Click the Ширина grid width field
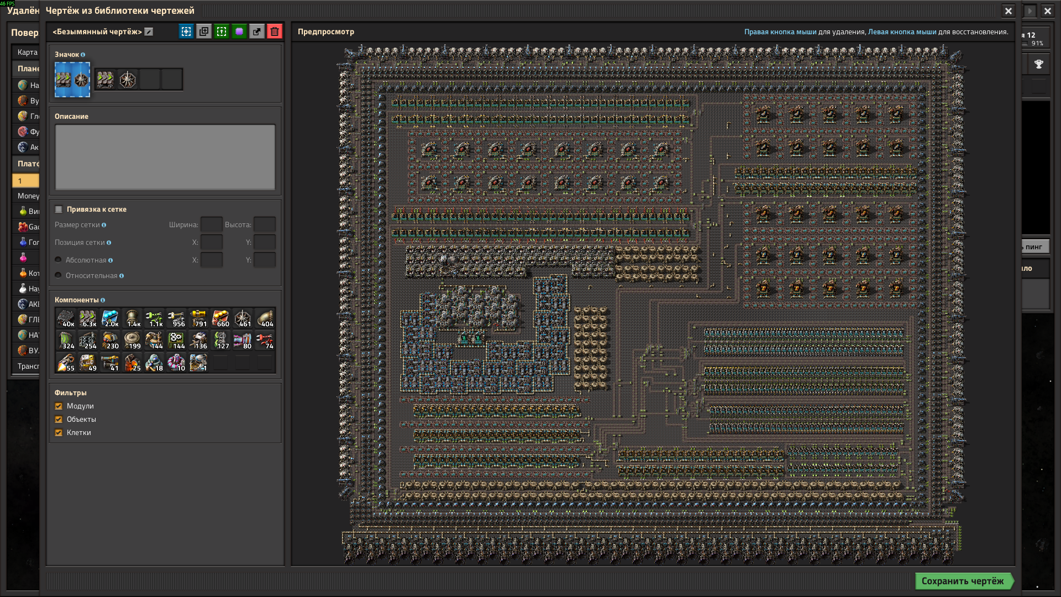Screen dimensions: 1061x597 (211, 225)
